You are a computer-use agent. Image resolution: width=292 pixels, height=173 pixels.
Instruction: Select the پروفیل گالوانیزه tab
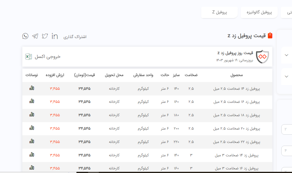pos(259,12)
